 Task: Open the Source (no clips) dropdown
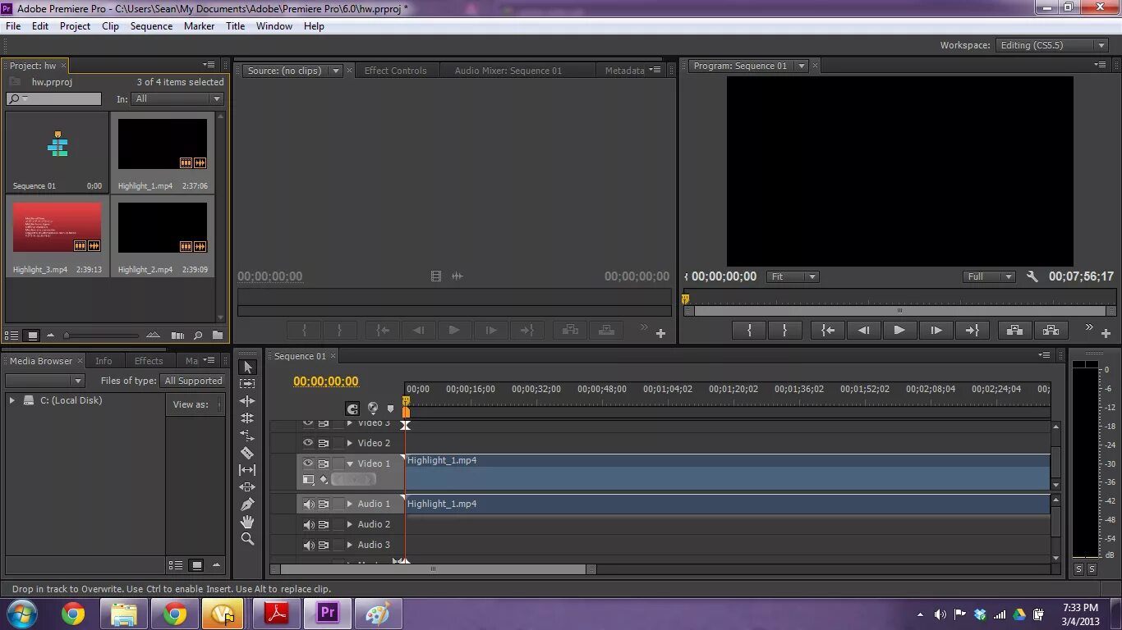point(336,71)
